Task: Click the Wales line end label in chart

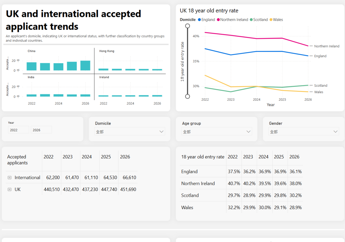Action: 318,92
